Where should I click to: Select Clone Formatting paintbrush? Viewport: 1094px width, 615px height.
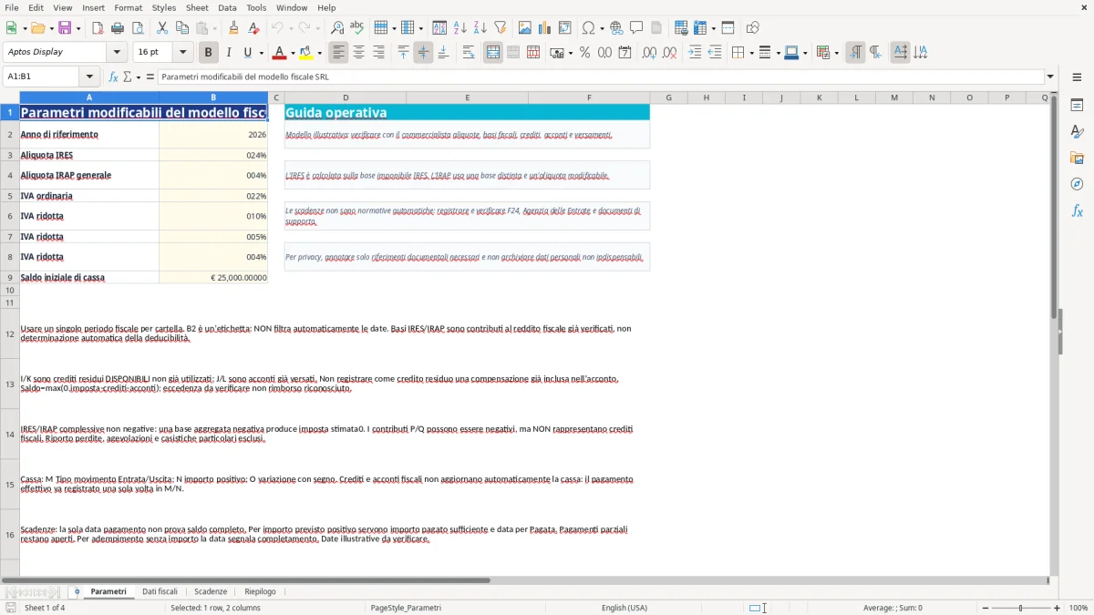(x=234, y=27)
